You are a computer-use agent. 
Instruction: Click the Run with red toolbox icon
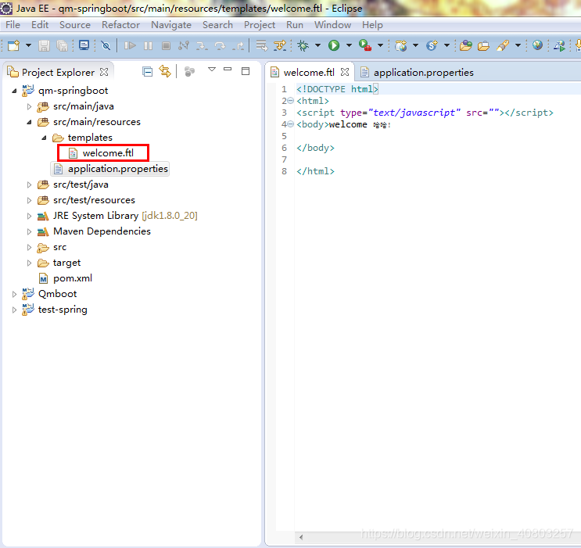(x=365, y=45)
